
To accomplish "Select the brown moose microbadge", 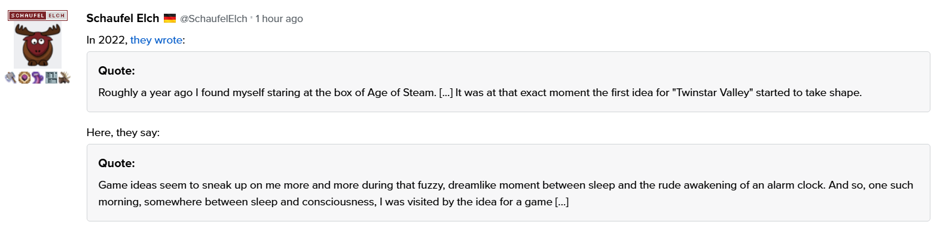I will click(64, 78).
